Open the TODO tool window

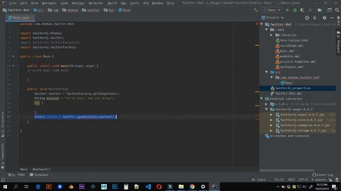tap(17, 175)
